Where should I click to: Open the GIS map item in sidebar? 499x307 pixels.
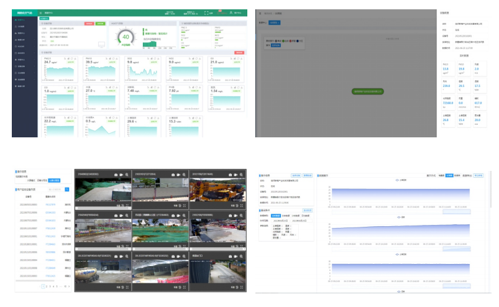tap(21, 28)
